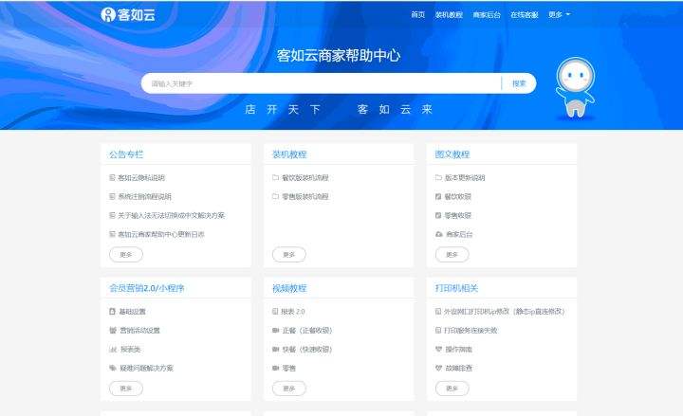Screen dimensions: 683x416
Task: Click 更多 button in 视频教程 card
Action: tap(289, 389)
